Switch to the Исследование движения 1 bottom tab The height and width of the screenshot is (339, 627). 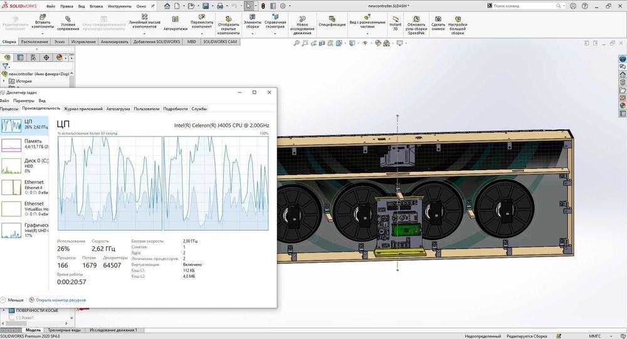click(x=113, y=330)
